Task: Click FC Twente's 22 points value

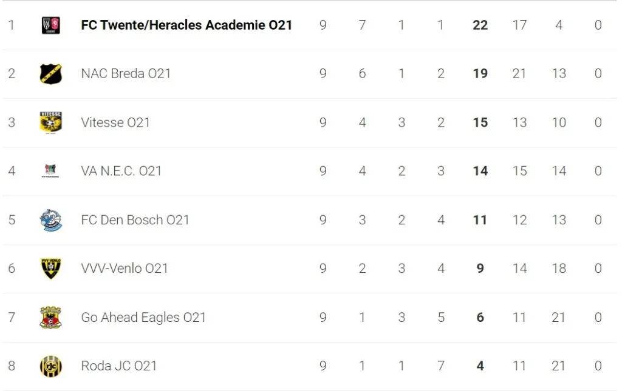Action: click(x=480, y=25)
